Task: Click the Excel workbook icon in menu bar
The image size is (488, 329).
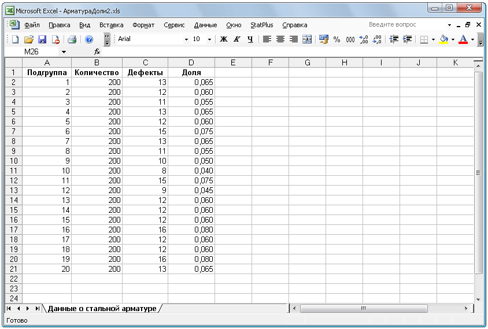Action: pos(14,25)
